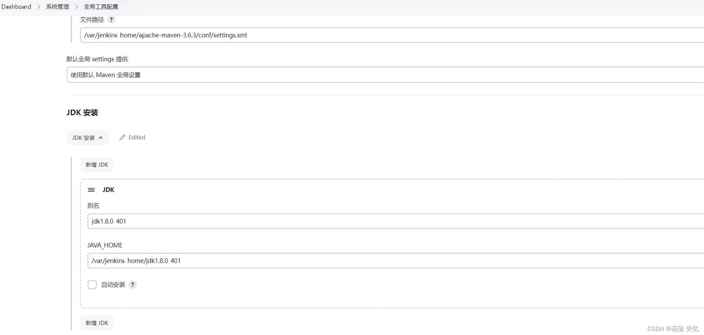Click the 自动安装 label text
Image resolution: width=704 pixels, height=335 pixels.
click(x=113, y=285)
